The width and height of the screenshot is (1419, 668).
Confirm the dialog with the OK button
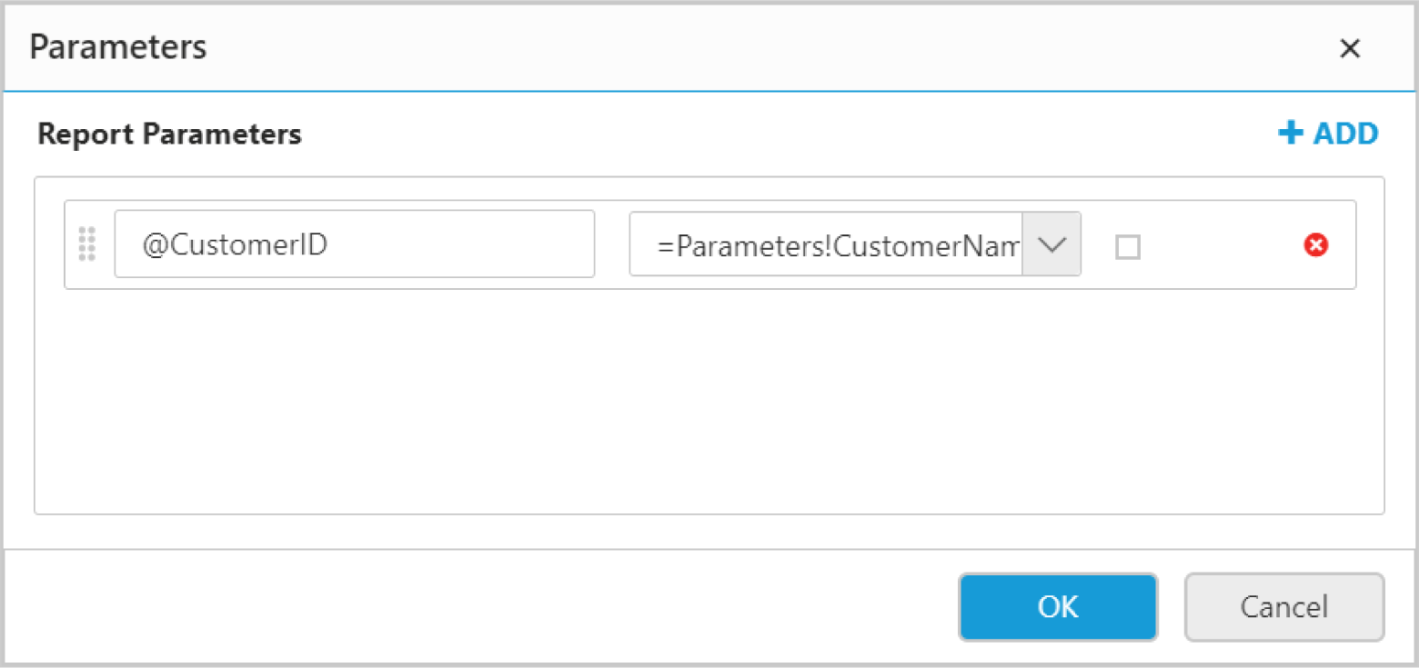point(1058,607)
